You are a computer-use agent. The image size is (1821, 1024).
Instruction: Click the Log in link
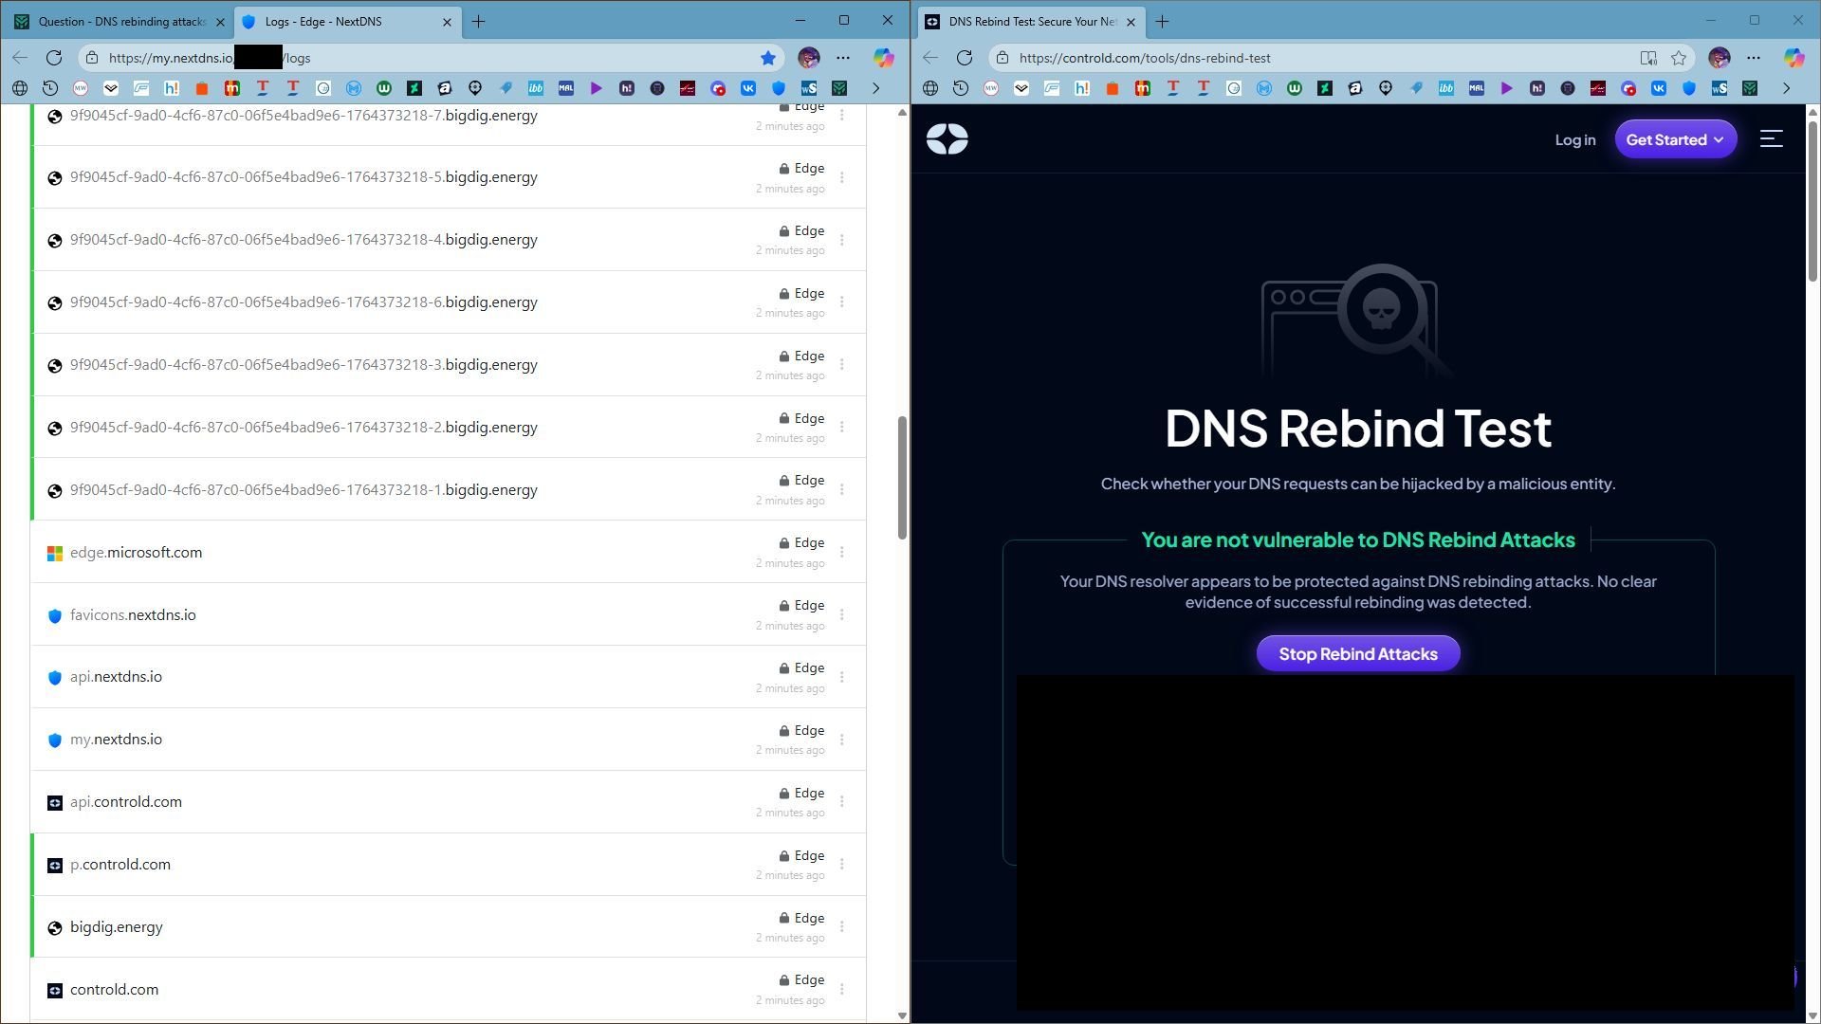click(x=1574, y=139)
